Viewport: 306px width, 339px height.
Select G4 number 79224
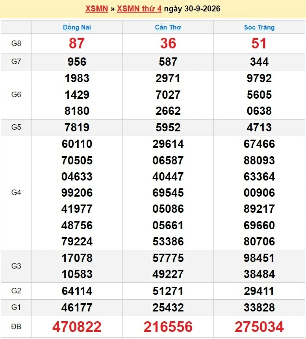77,241
